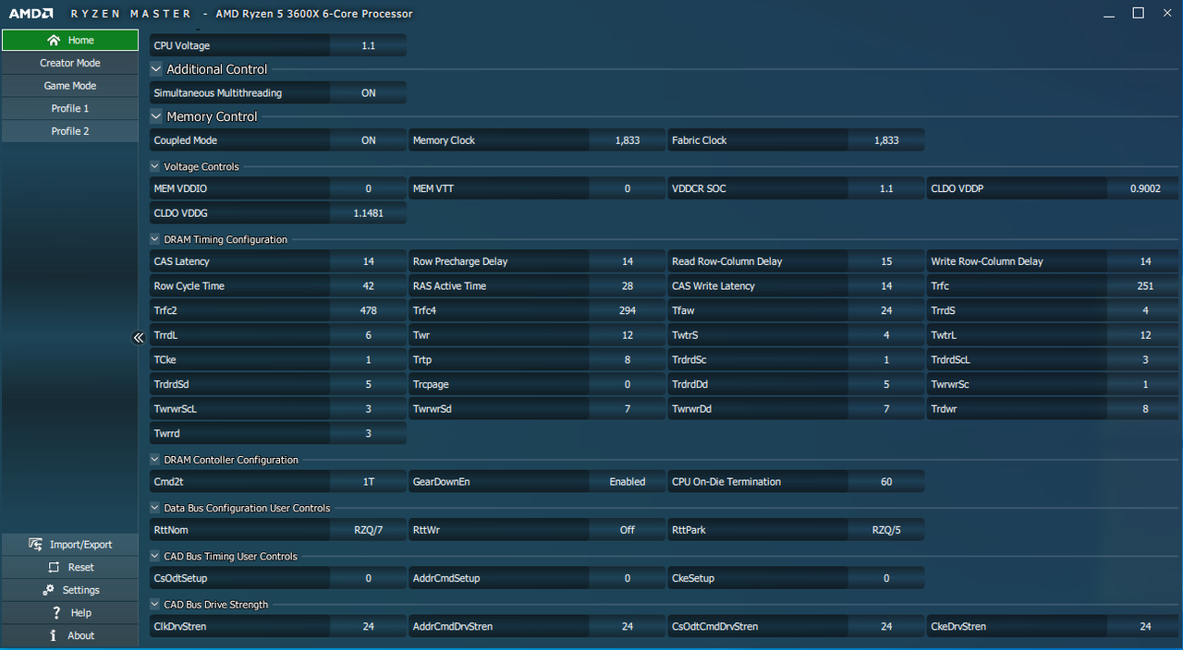1183x650 pixels.
Task: Click Row Cycle Time value 42
Action: click(369, 286)
